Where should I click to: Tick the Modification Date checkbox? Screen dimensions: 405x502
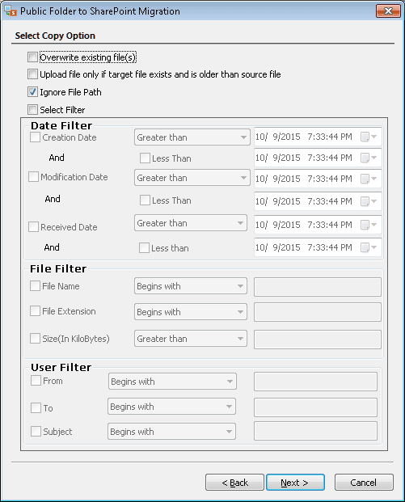(x=33, y=177)
